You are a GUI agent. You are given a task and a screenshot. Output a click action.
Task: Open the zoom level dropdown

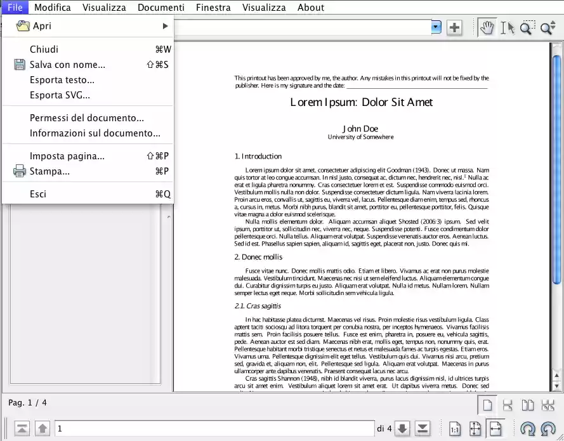(435, 27)
